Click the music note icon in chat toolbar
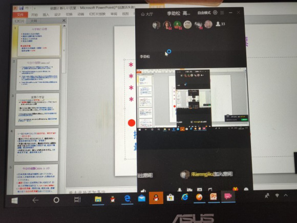 click(x=210, y=189)
